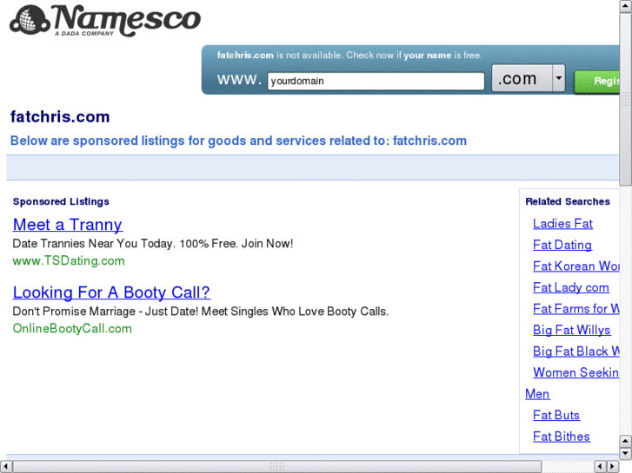
Task: Open the www.TSDating.com link
Action: [x=69, y=261]
